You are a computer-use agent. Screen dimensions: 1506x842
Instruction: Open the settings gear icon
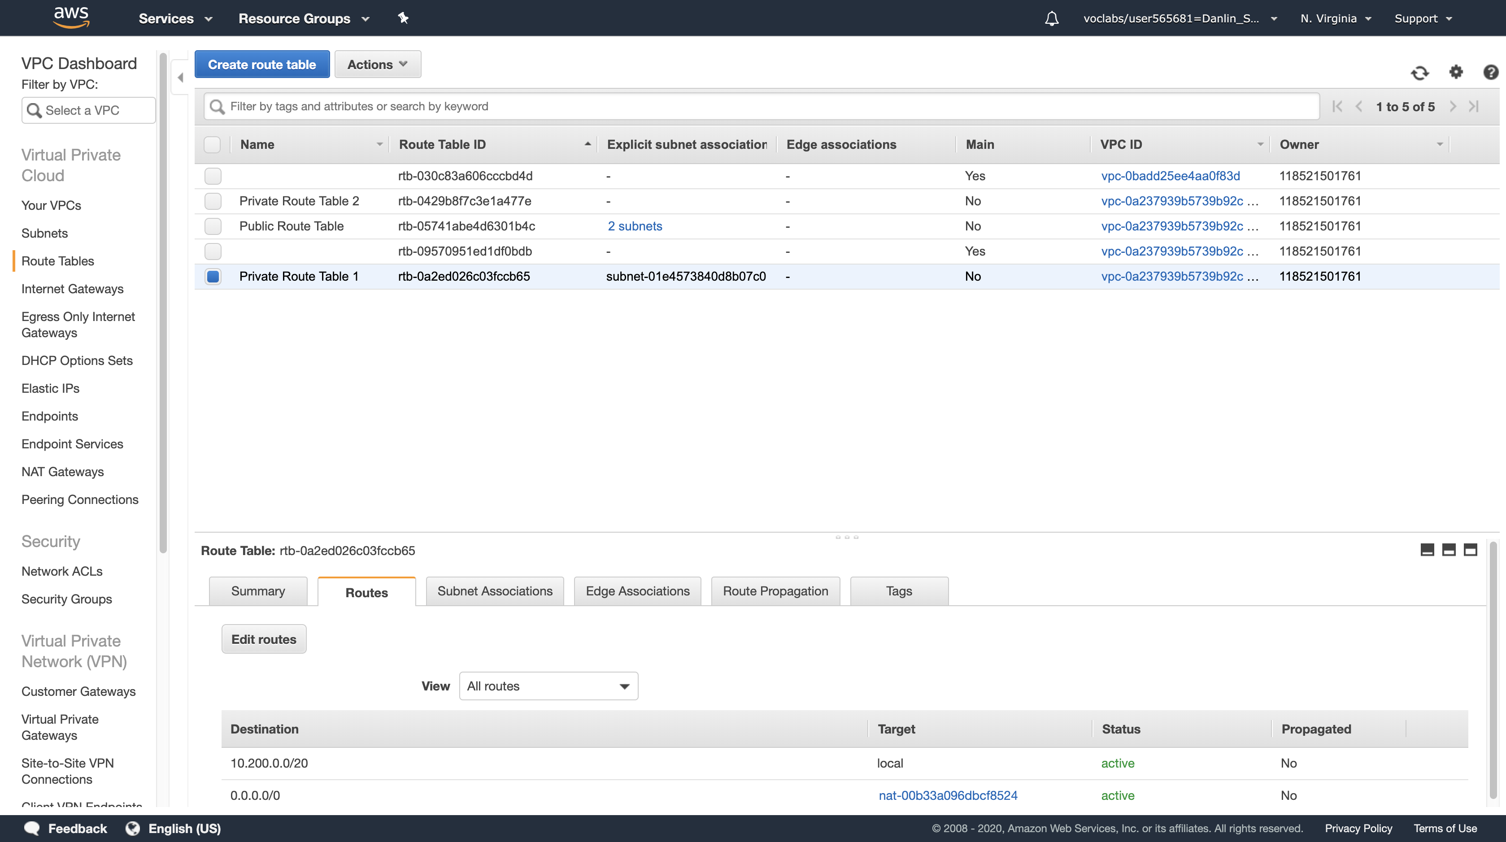(x=1456, y=72)
